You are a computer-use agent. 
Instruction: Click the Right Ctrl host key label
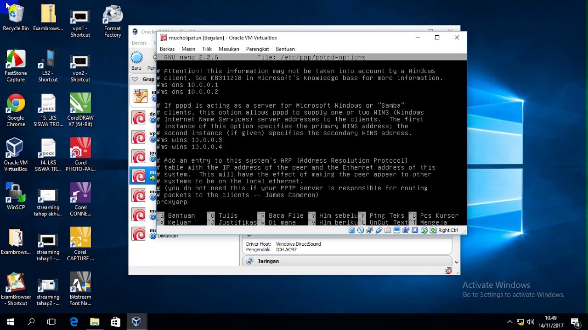click(x=448, y=230)
